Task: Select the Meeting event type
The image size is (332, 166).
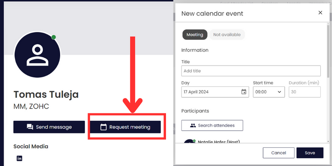Action: pyautogui.click(x=195, y=34)
